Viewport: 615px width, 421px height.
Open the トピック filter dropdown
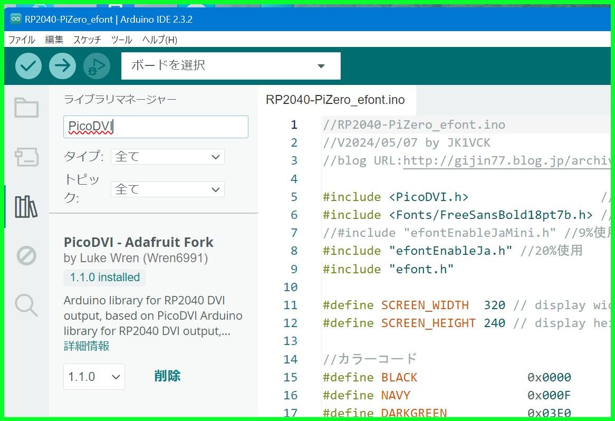pos(168,189)
